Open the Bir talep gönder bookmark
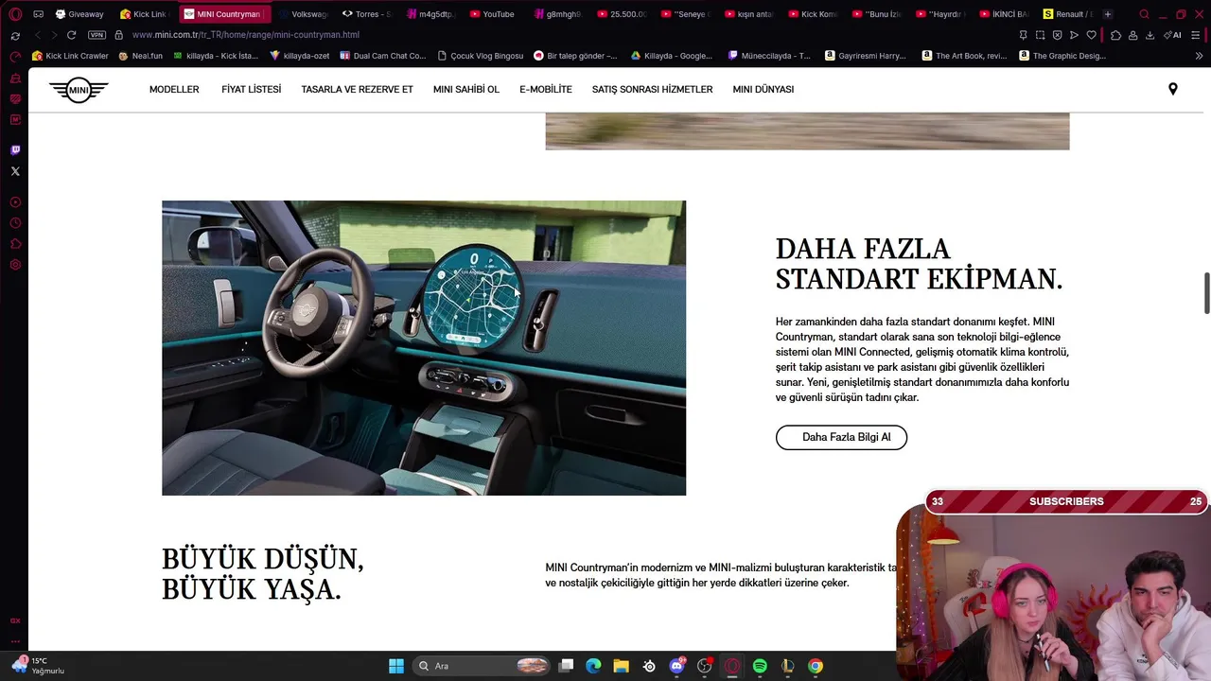The height and width of the screenshot is (681, 1211). tap(575, 56)
